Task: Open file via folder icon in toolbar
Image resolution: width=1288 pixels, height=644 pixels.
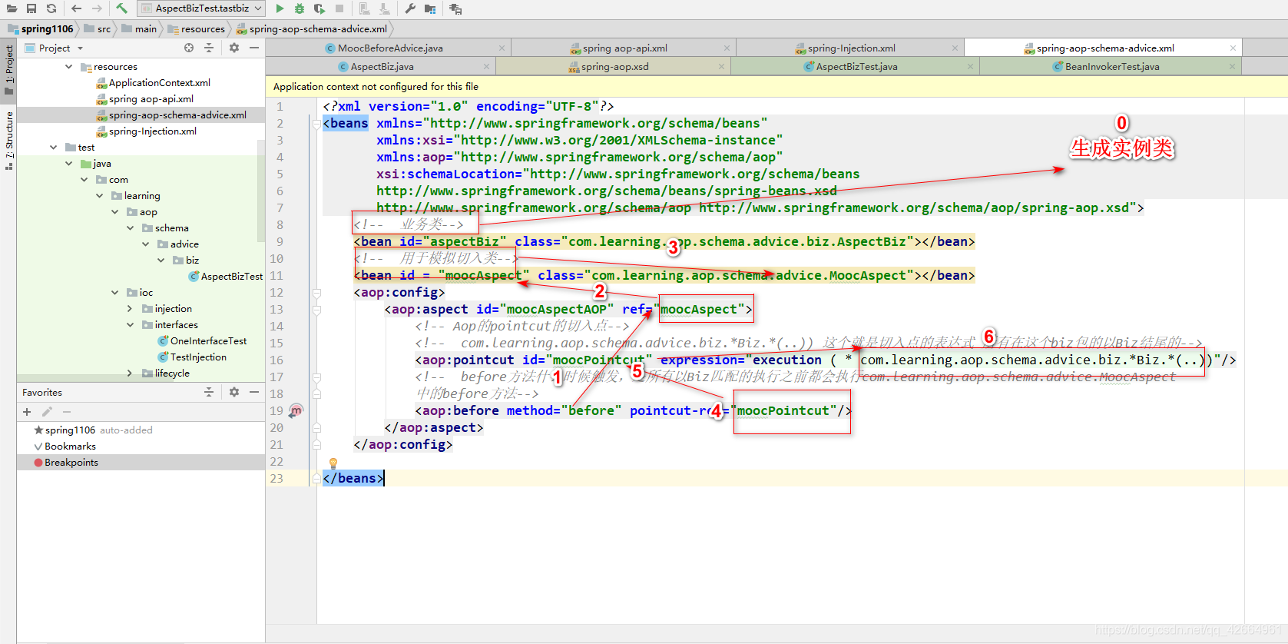Action: [x=12, y=8]
